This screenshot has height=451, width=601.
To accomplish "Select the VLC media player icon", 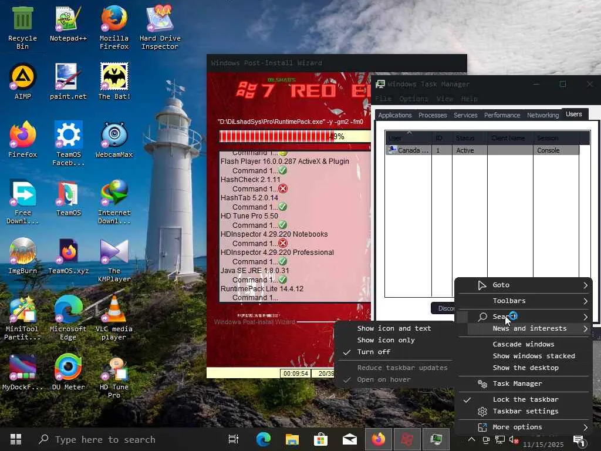I will [x=114, y=318].
